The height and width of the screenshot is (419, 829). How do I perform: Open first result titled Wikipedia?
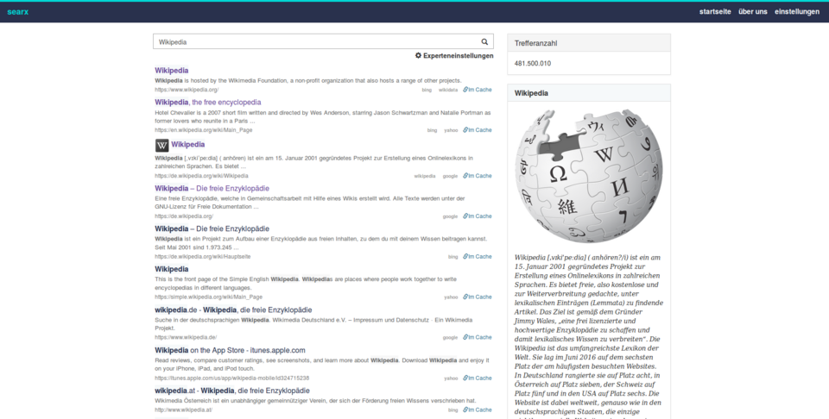tap(171, 70)
